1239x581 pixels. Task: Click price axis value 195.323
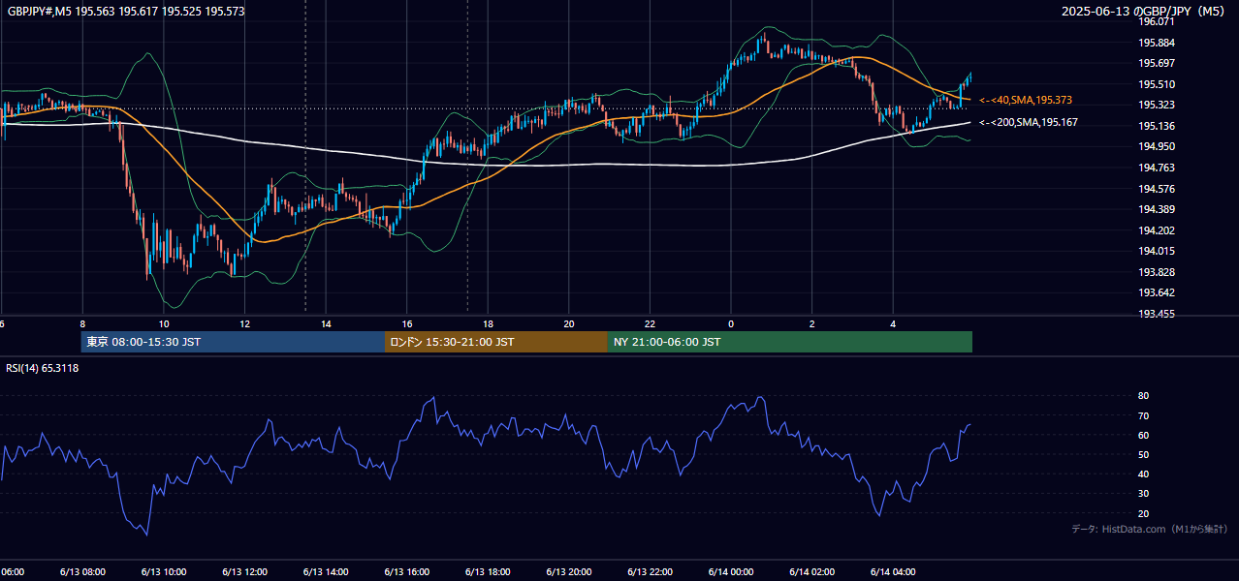tap(1157, 105)
